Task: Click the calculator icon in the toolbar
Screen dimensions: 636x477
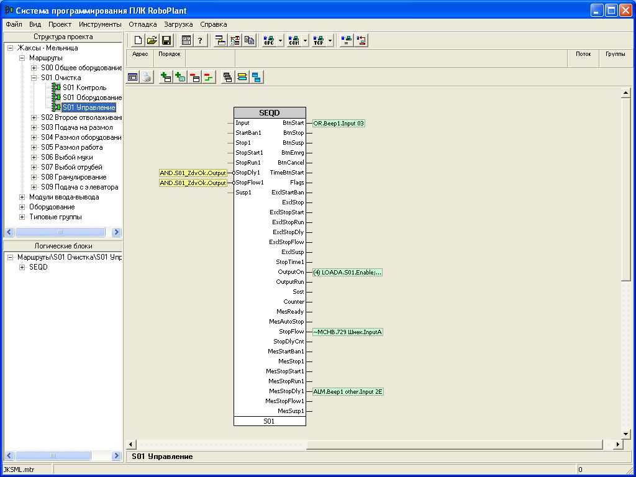Action: pyautogui.click(x=186, y=40)
